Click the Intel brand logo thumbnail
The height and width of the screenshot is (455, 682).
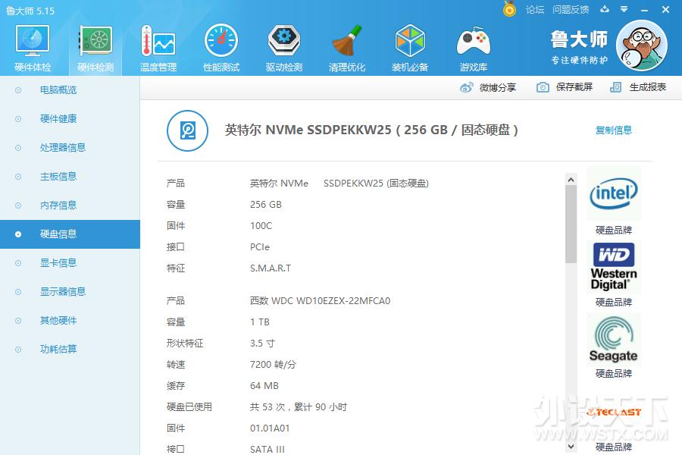(613, 193)
